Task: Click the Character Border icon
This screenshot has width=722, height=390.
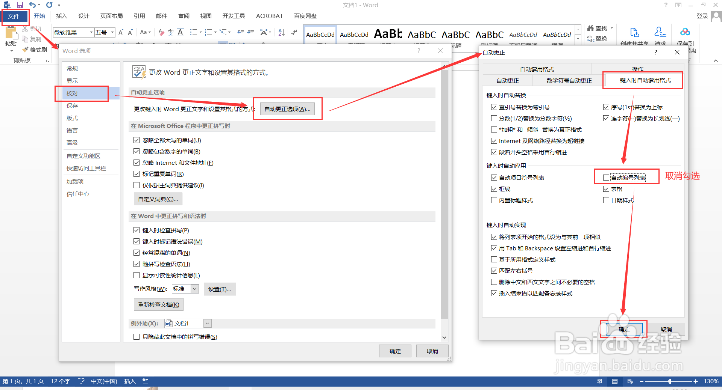Action: coord(180,32)
